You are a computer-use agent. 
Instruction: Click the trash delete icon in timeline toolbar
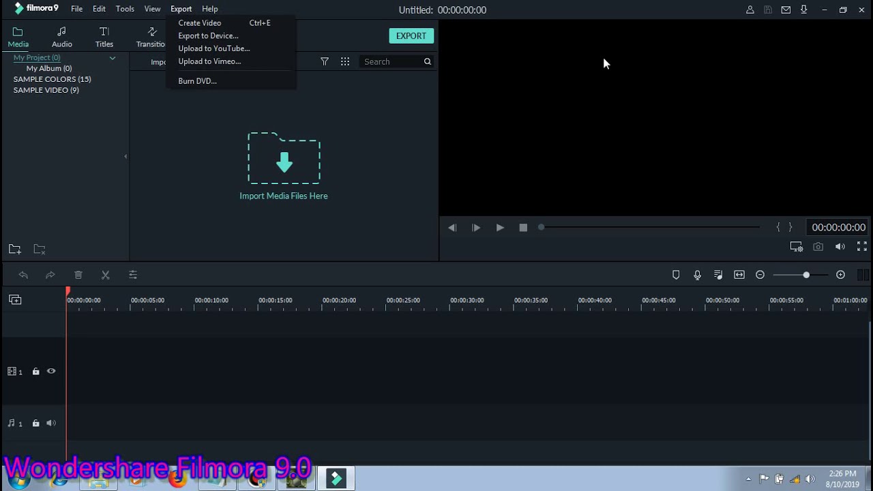click(78, 275)
